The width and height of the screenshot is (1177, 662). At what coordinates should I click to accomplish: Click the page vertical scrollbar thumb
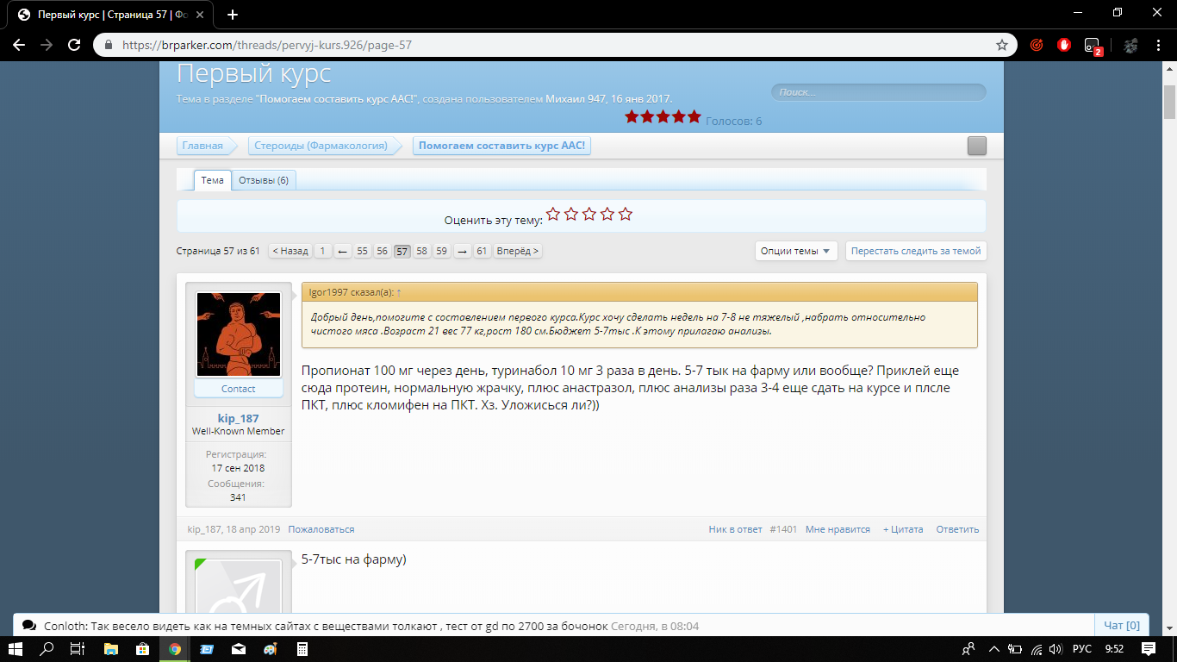(1169, 102)
